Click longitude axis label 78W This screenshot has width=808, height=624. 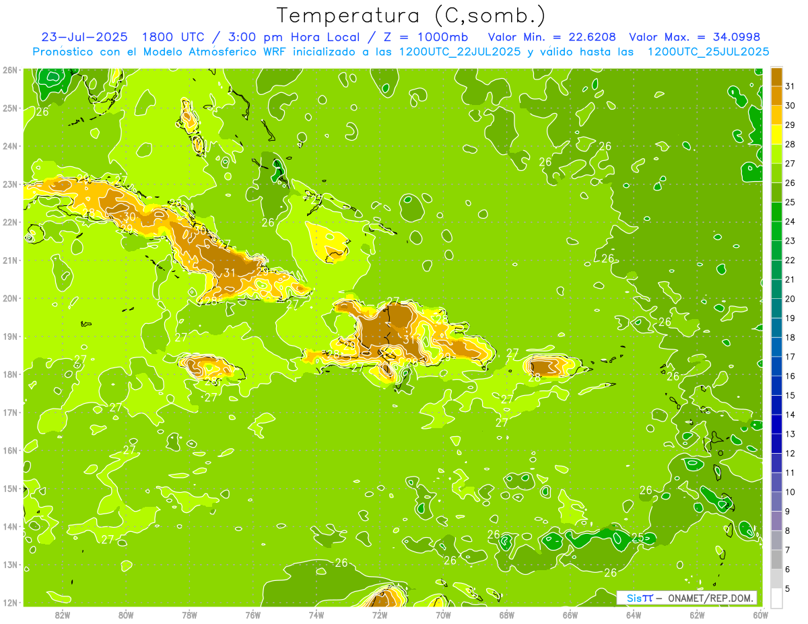189,615
